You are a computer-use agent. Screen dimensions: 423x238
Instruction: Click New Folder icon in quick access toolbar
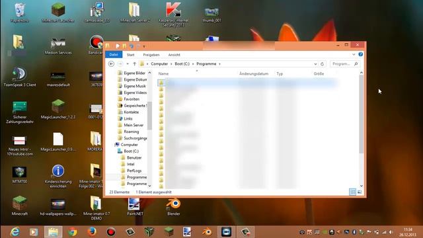[124, 46]
